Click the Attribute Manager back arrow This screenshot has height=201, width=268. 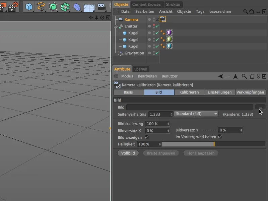(x=220, y=76)
